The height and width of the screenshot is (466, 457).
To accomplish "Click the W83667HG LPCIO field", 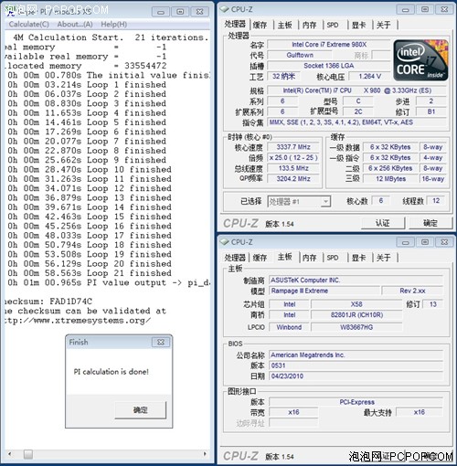I will click(x=356, y=327).
